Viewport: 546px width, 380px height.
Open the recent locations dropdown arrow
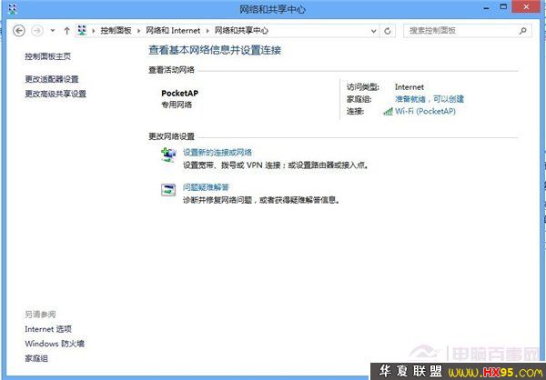tap(52, 30)
